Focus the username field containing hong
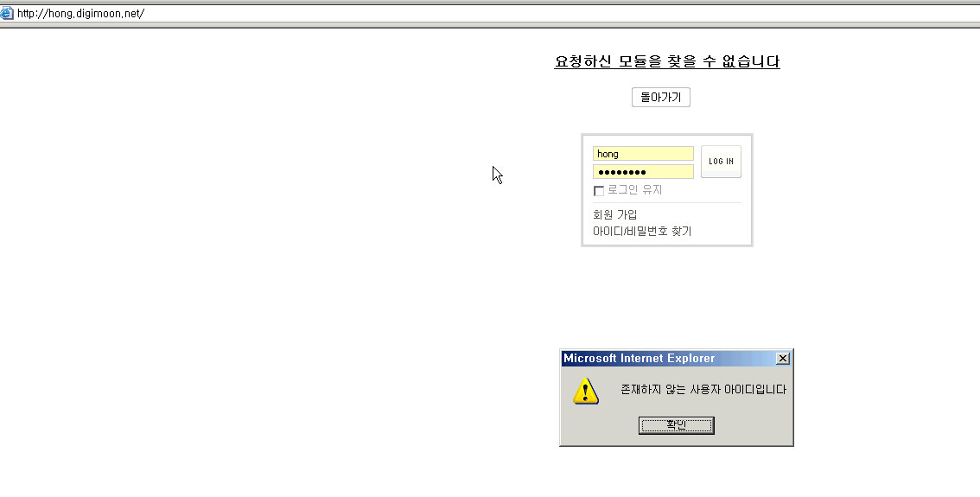980x497 pixels. click(643, 154)
